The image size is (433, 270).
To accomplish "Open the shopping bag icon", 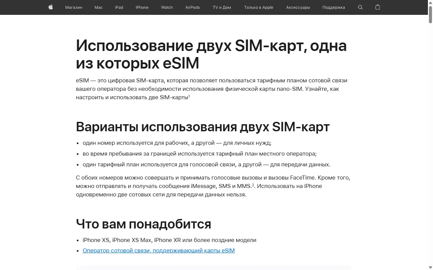I will click(x=378, y=7).
